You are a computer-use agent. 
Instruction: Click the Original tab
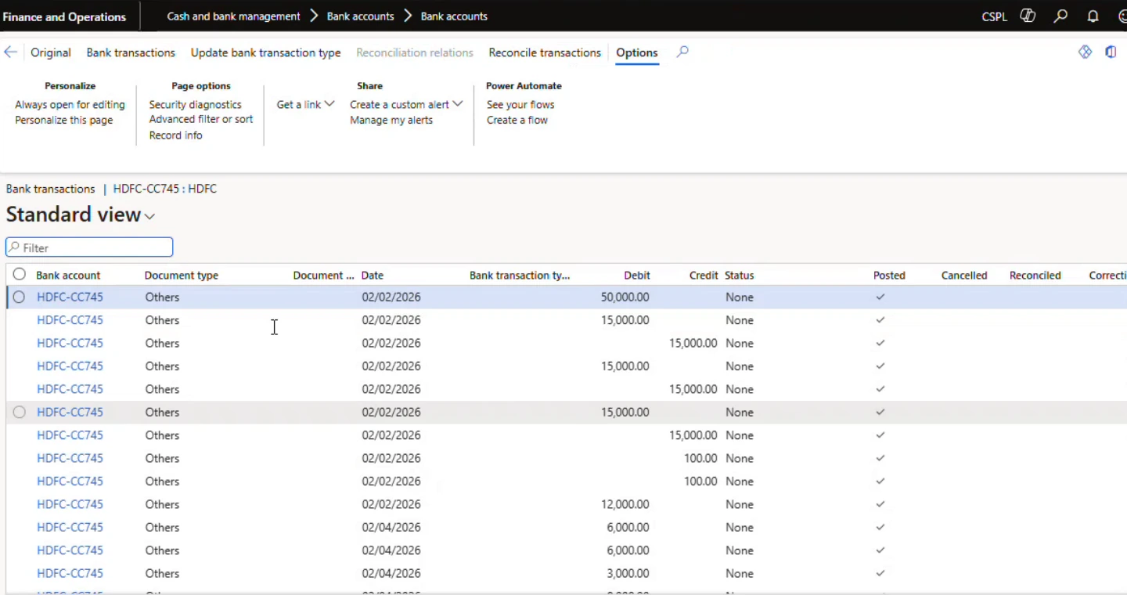tap(51, 52)
